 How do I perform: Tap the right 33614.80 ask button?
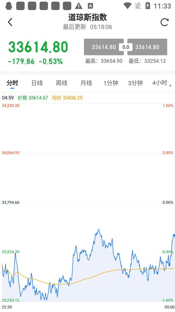[x=147, y=47]
